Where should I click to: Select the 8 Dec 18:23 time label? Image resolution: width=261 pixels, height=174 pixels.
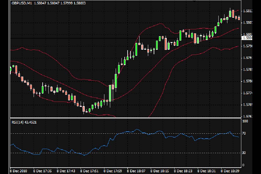click(x=183, y=171)
